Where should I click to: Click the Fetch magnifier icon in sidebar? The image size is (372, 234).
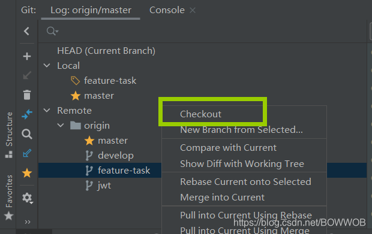pyautogui.click(x=27, y=134)
